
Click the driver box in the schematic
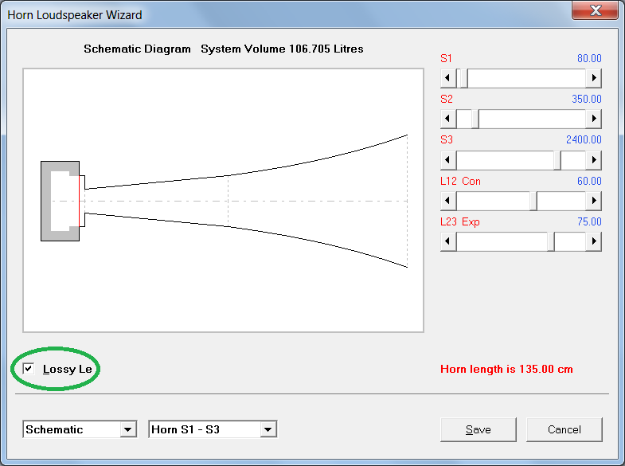pos(61,201)
